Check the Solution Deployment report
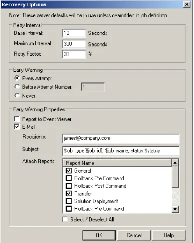The image size is (194, 243). (x=69, y=201)
